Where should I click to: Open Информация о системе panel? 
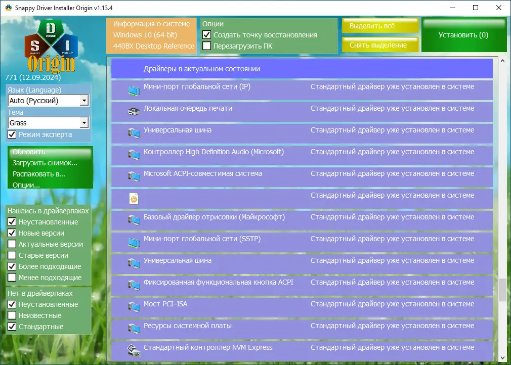click(152, 35)
